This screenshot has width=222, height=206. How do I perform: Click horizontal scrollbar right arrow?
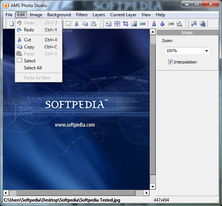click(147, 193)
